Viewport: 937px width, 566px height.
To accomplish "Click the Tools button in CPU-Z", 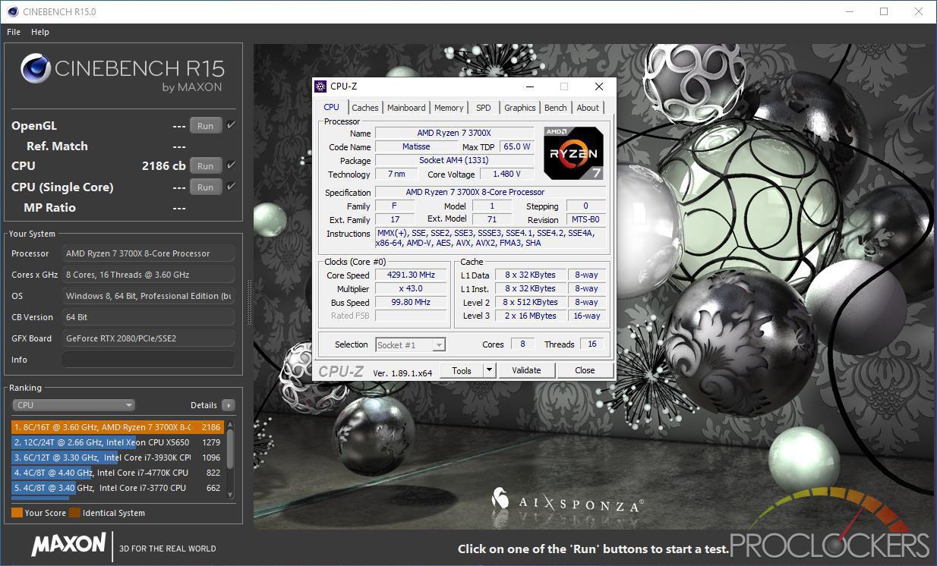I will [x=462, y=370].
